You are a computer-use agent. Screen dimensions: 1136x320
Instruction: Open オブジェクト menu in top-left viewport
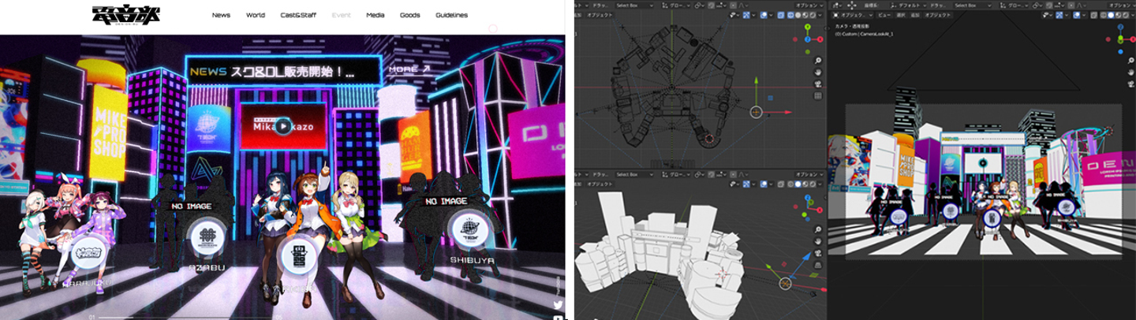(x=600, y=15)
